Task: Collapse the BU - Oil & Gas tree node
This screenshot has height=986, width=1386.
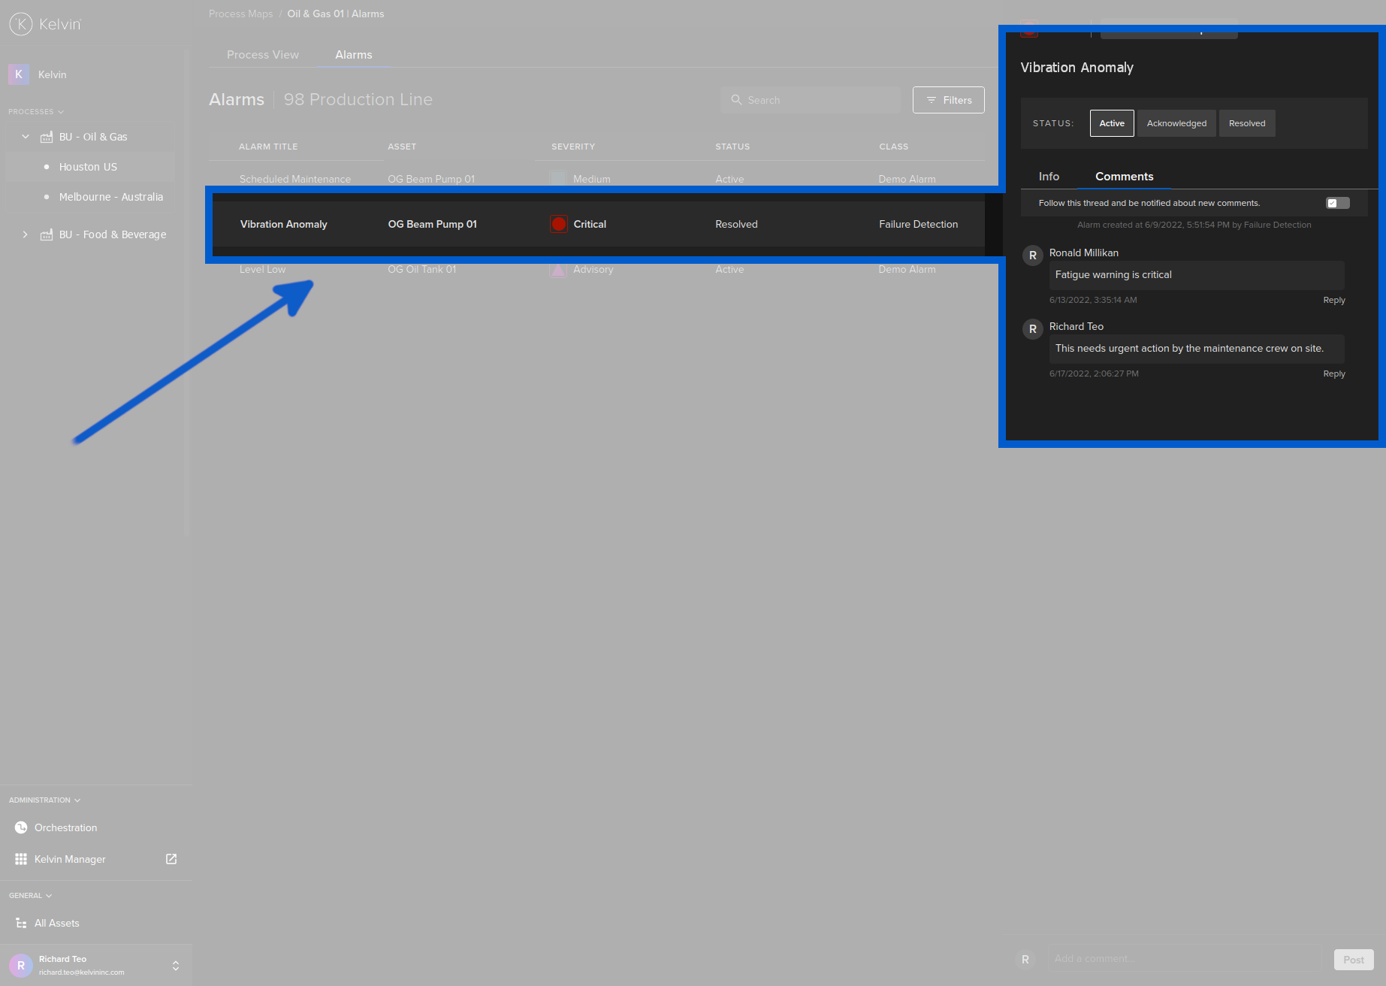Action: pos(26,137)
